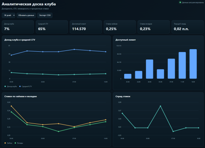Select the 0,23% deposit rate value

(145, 29)
